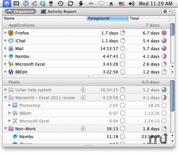Expand the BBEdit application row
The width and height of the screenshot is (178, 154).
point(5,71)
